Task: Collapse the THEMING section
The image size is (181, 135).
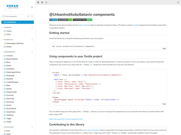Action: click(8, 27)
